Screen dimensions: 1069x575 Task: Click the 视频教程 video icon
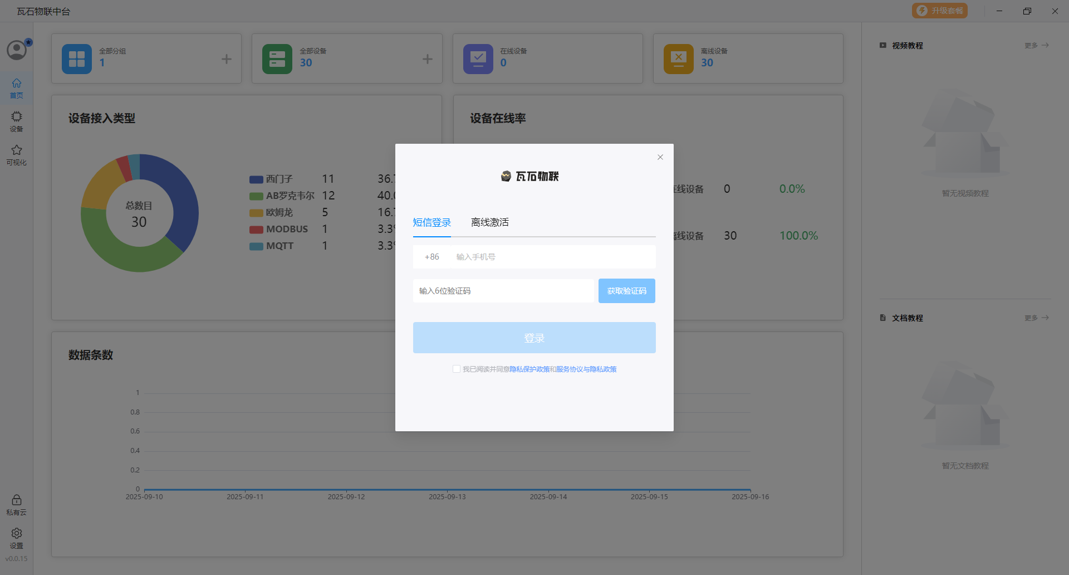point(883,45)
